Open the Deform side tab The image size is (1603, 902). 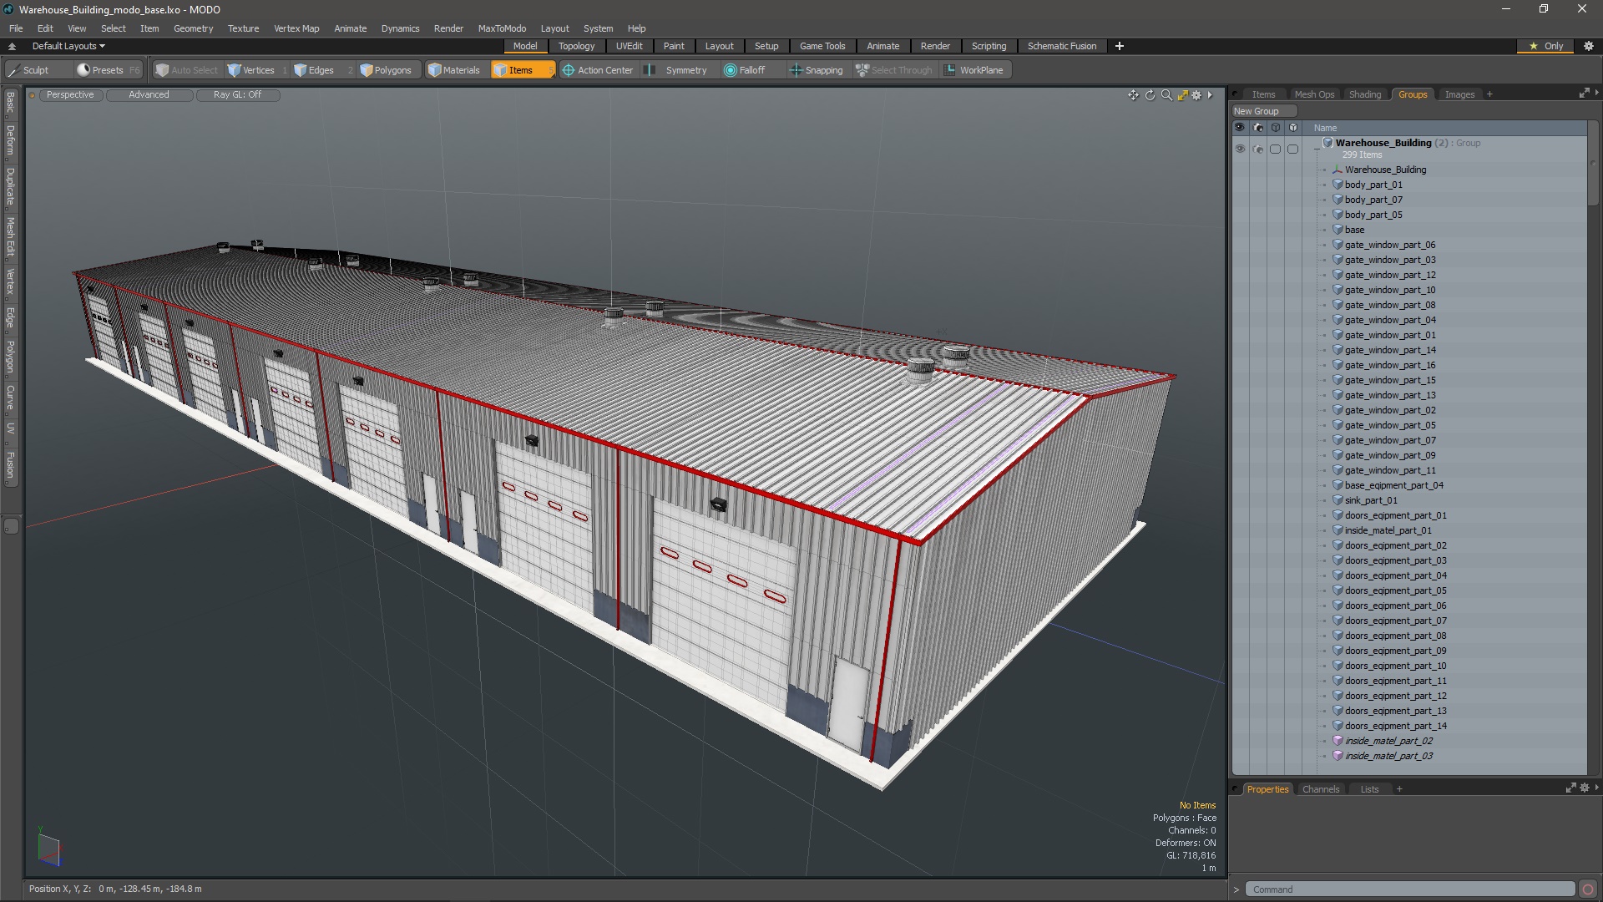10,140
